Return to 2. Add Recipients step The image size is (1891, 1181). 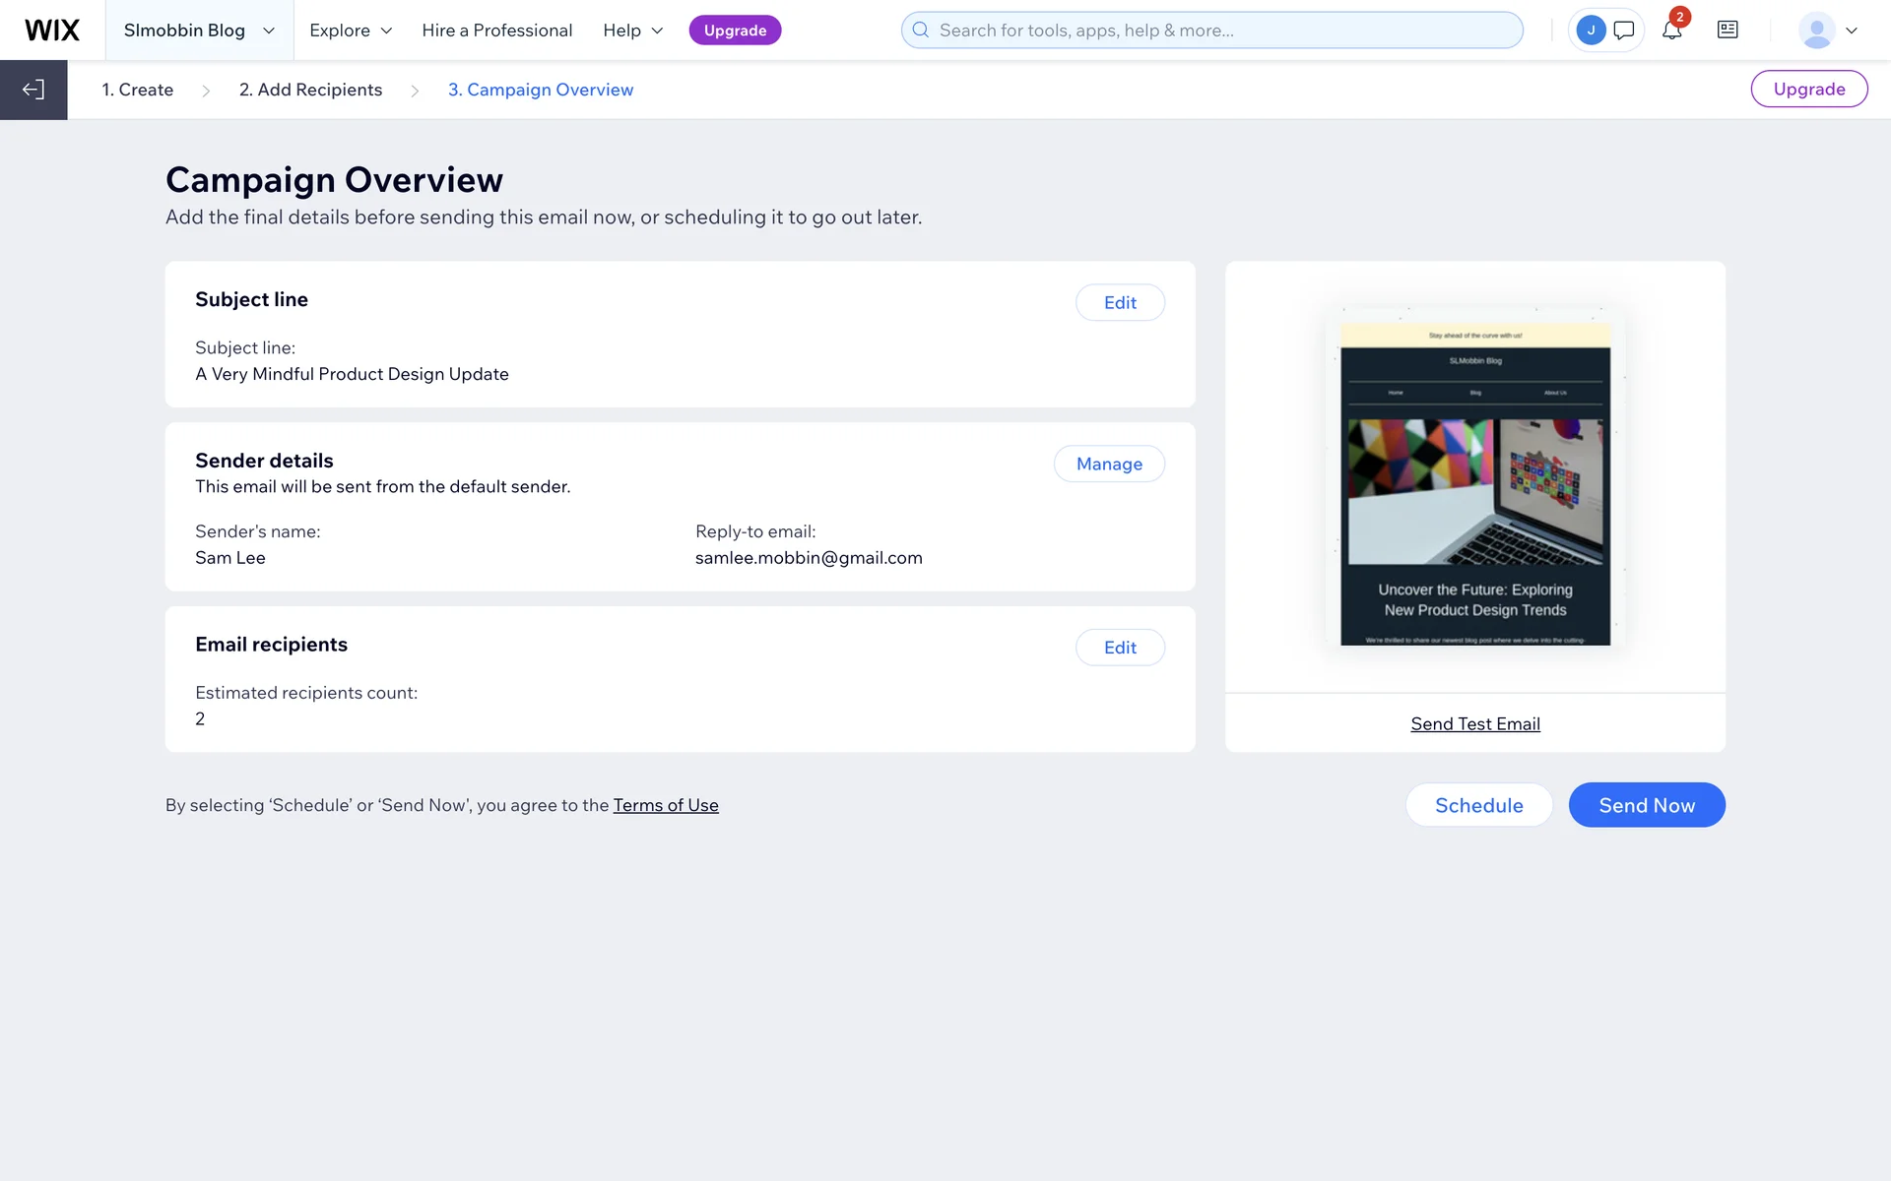[x=310, y=90]
